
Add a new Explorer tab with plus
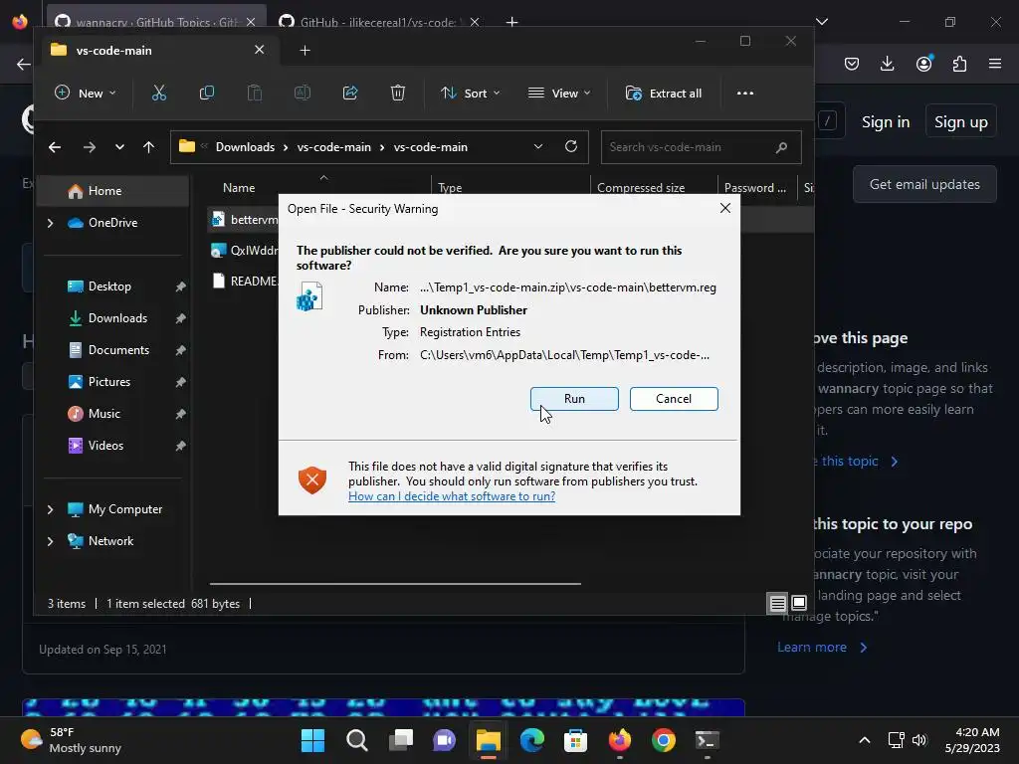coord(305,50)
